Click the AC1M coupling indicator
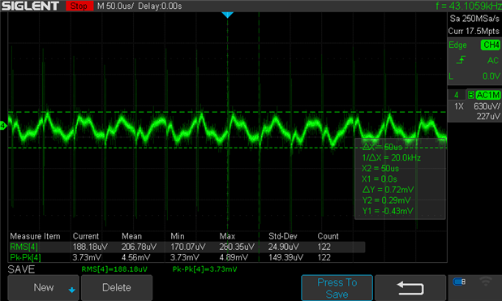 coord(487,95)
